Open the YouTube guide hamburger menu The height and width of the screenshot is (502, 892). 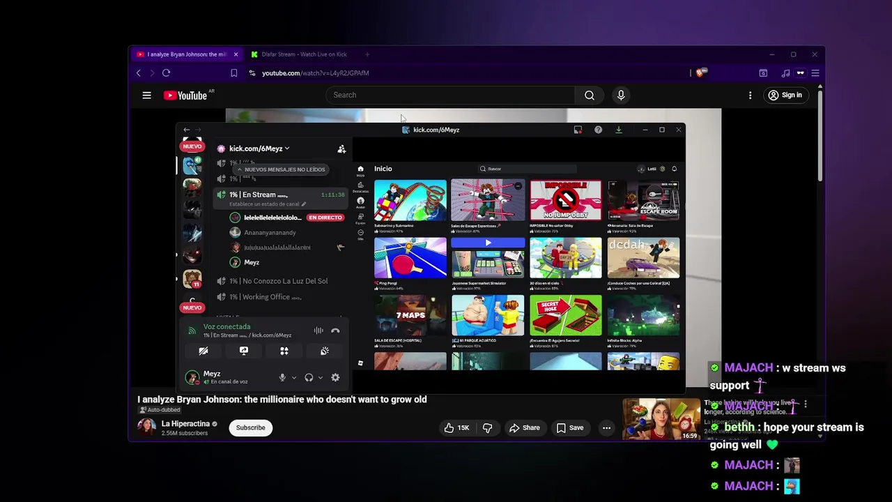tap(146, 95)
